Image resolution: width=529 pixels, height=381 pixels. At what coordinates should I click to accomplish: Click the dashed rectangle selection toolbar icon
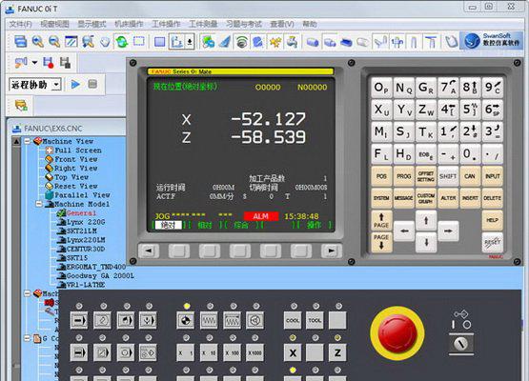tap(139, 41)
